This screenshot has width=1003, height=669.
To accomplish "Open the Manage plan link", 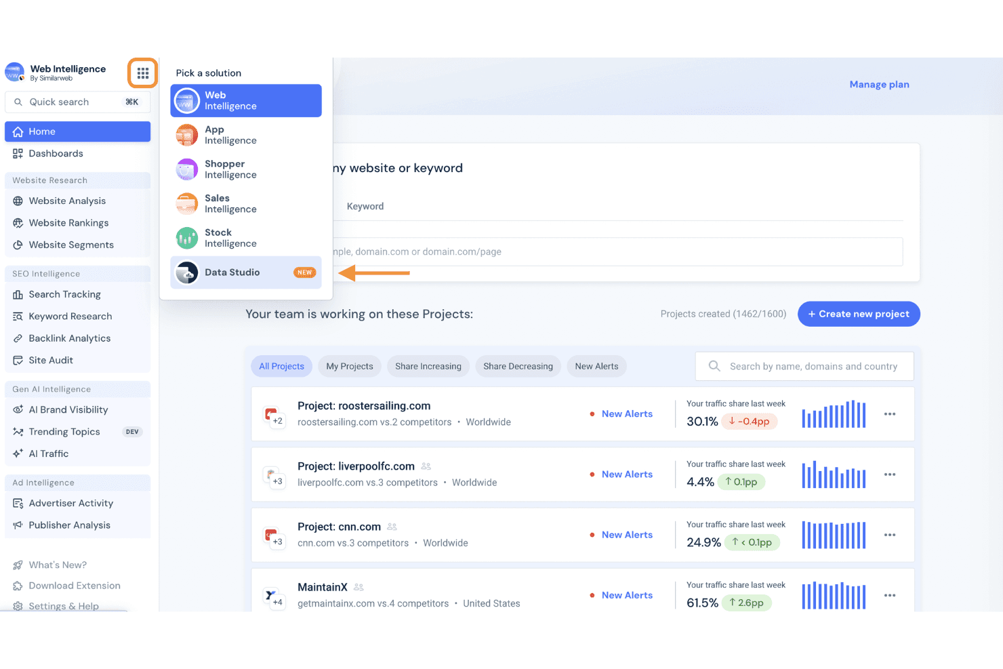I will coord(880,85).
